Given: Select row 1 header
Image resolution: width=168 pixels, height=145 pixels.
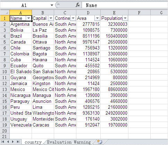Looking at the screenshot, I should 5,18.
